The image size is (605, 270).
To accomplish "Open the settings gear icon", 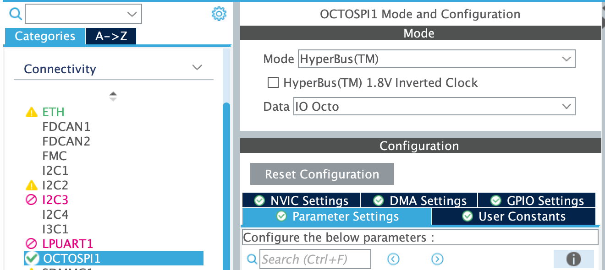I will click(219, 14).
